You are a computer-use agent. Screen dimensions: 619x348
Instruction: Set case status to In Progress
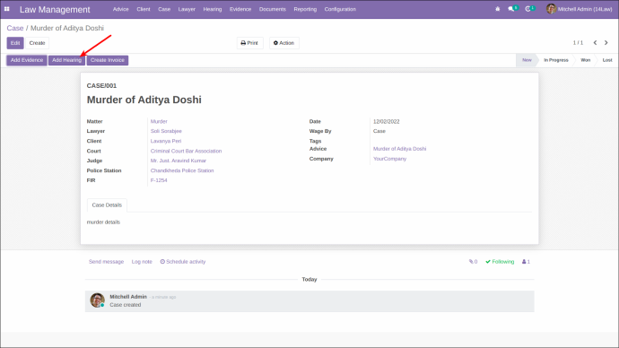coord(556,60)
